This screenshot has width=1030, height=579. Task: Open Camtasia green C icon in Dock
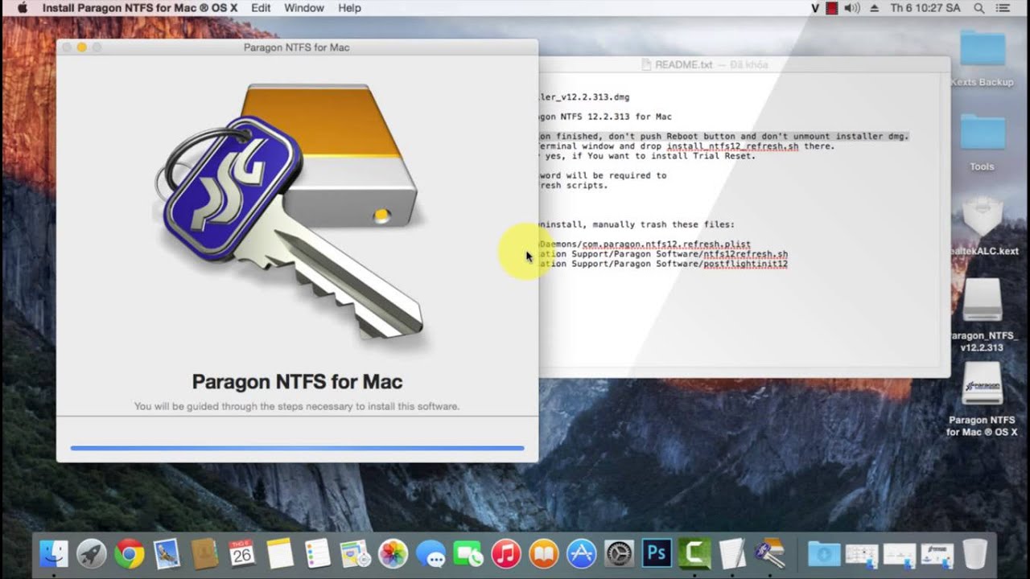(x=694, y=553)
